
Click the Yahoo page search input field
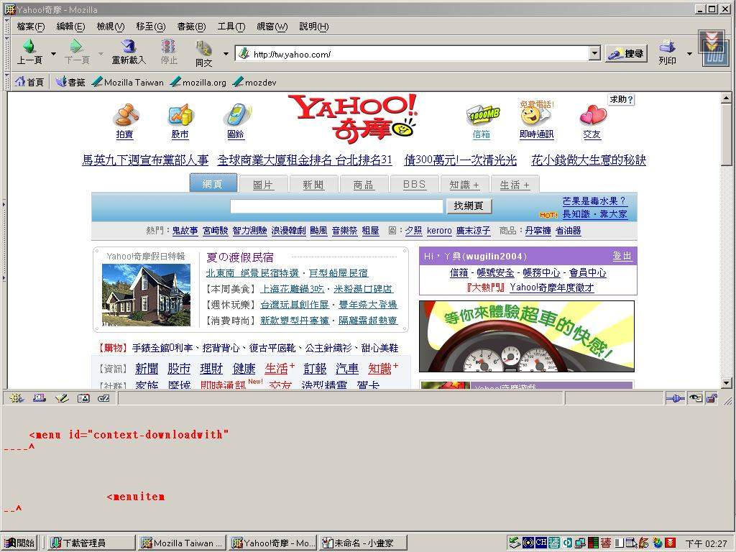(x=336, y=206)
